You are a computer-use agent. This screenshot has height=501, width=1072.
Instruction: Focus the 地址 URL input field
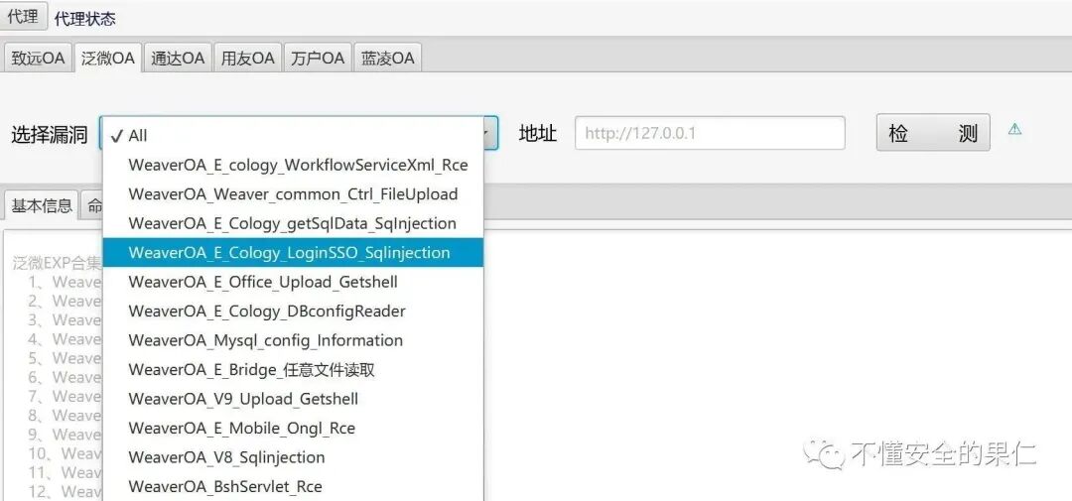click(x=711, y=133)
